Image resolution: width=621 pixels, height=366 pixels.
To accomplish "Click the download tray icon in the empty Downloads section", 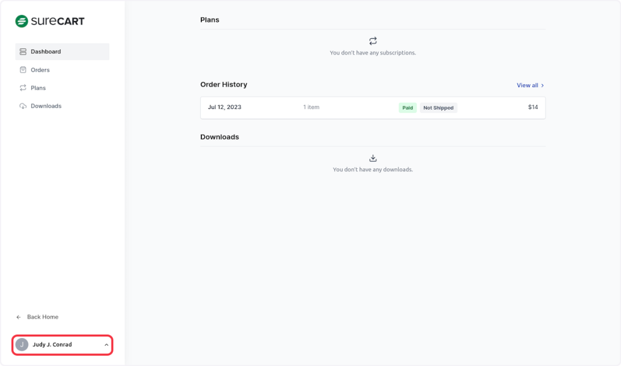I will pos(373,158).
